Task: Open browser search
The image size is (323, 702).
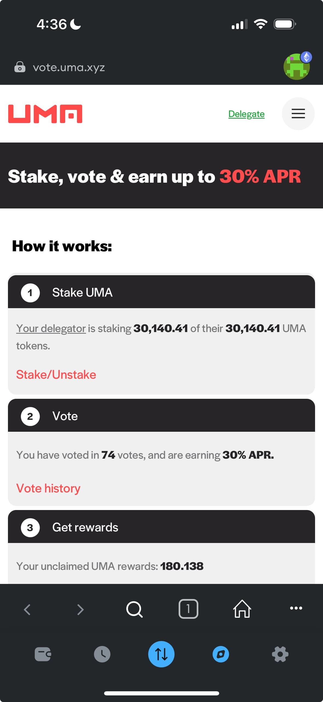Action: pyautogui.click(x=134, y=609)
